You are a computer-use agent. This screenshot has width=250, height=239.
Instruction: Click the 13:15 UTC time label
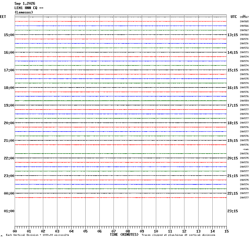point(232,35)
